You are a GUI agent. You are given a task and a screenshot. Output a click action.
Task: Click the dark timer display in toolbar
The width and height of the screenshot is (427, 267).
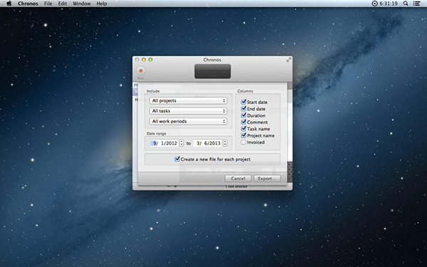pyautogui.click(x=212, y=71)
